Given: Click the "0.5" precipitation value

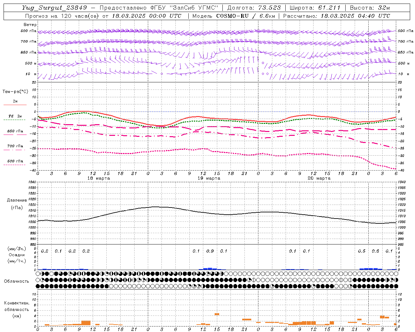Looking at the screenshot, I should [x=362, y=251].
